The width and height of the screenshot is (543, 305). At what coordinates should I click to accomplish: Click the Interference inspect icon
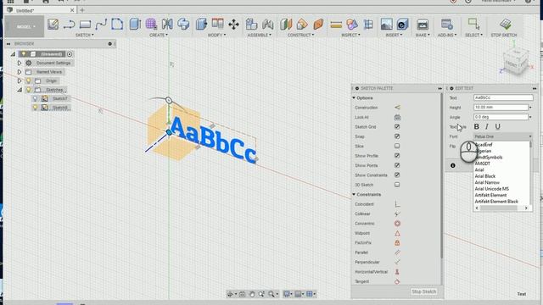(x=352, y=25)
